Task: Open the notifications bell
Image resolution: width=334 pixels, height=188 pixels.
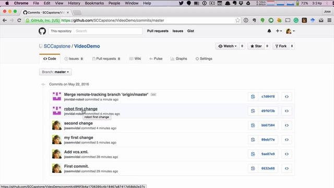Action: pos(269,31)
